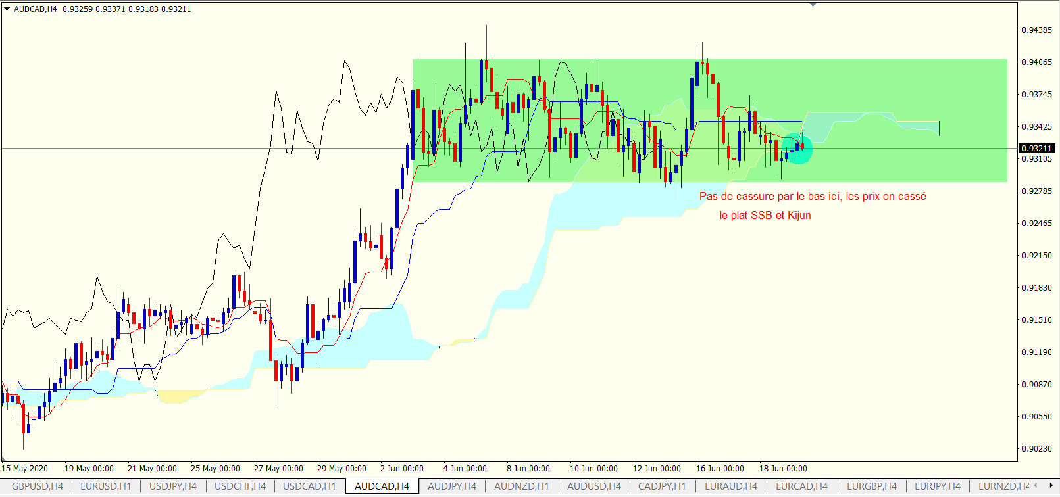Click price level 0.91510 on the axis
Viewport: 1060px width, 497px height.
click(1036, 320)
